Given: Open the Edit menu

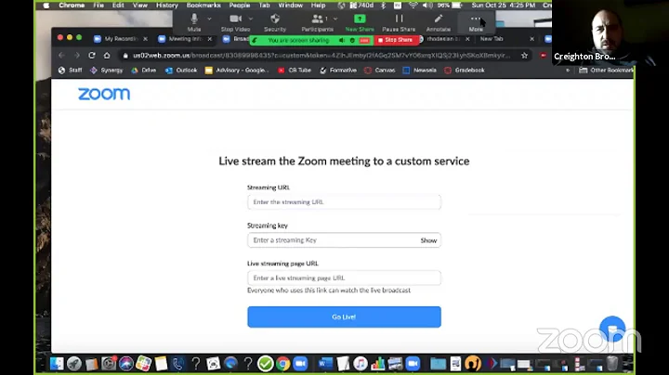Looking at the screenshot, I should (118, 6).
